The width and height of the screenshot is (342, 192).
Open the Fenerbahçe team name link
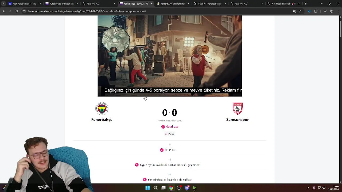102,119
